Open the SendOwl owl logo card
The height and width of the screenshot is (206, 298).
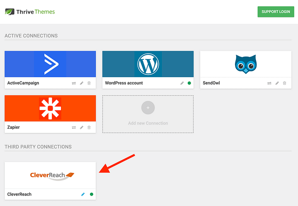[245, 64]
